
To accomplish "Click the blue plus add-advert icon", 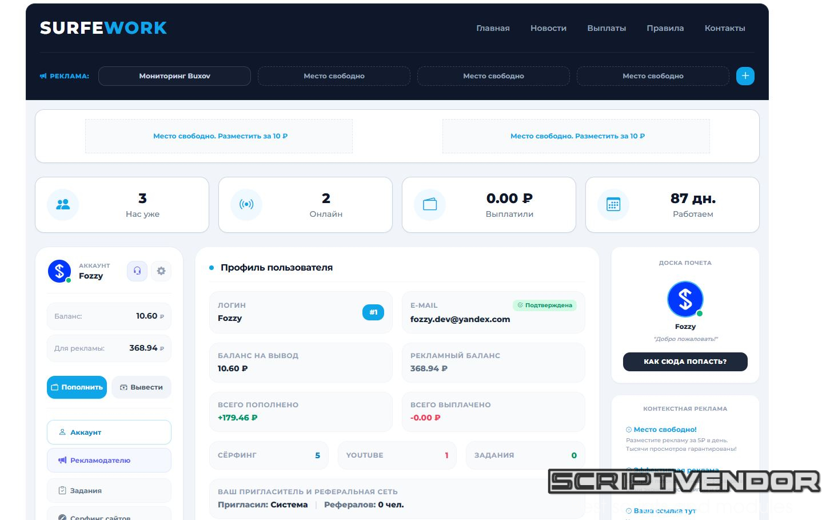I will [x=745, y=76].
